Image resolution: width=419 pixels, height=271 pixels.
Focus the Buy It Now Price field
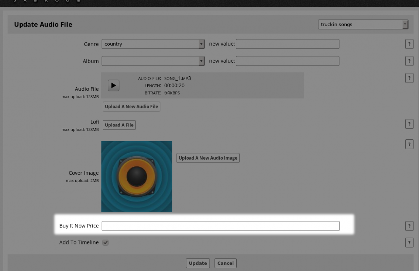click(x=220, y=226)
